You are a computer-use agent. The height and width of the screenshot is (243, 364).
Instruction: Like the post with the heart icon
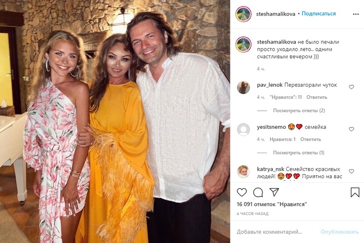coord(242,193)
